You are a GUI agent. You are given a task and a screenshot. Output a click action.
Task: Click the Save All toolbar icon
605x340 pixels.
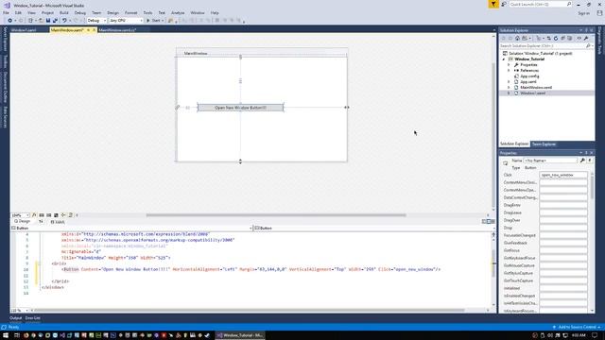[x=55, y=21]
